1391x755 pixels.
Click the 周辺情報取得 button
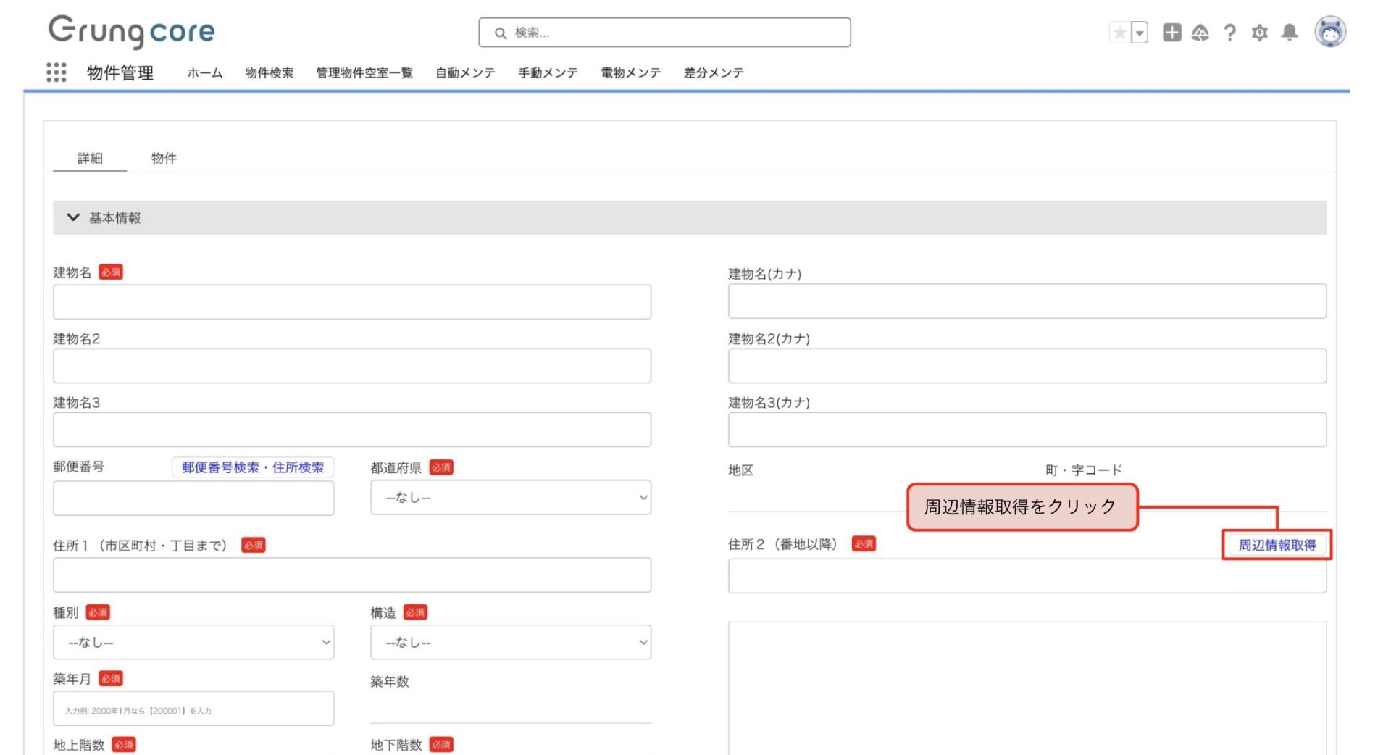coord(1277,545)
